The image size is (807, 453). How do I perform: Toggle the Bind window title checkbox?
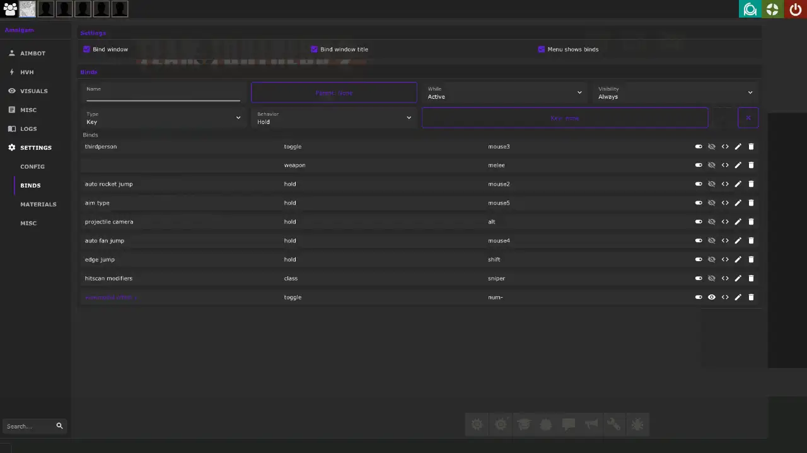click(314, 49)
